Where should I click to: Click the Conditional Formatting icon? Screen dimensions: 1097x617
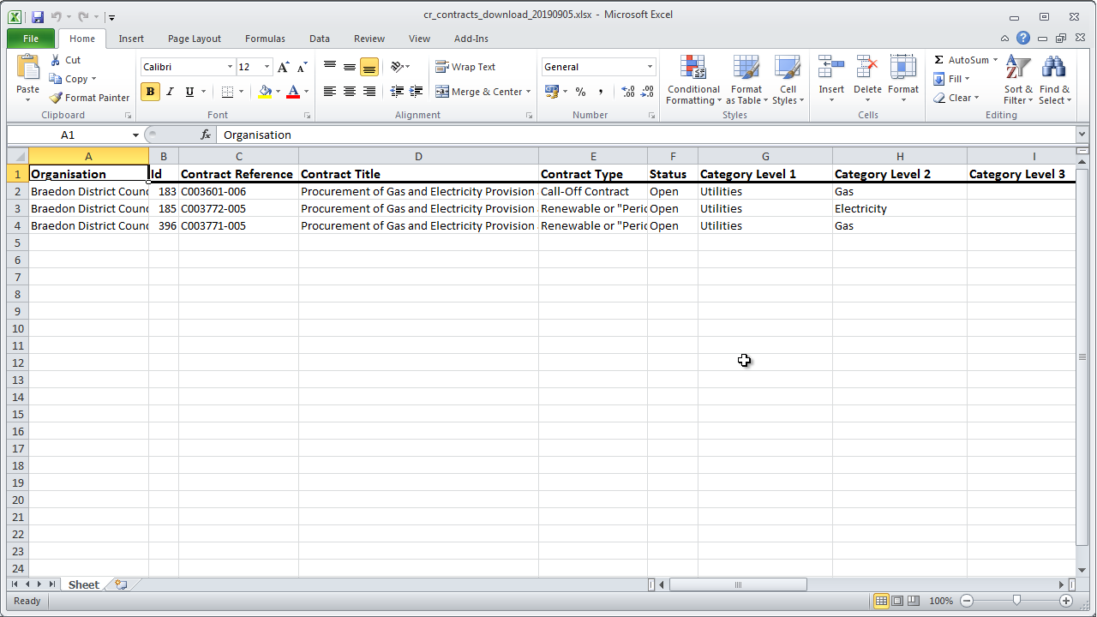coord(692,69)
